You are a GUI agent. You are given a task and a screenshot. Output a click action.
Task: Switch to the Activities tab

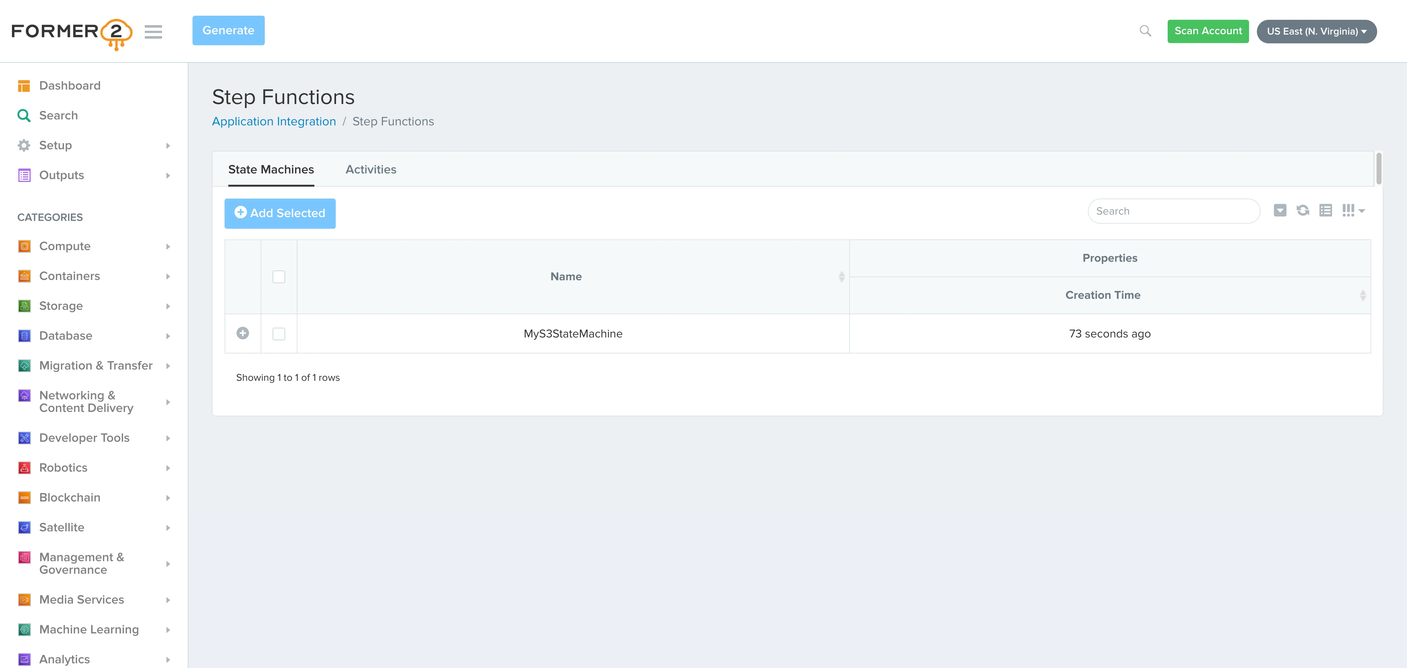371,169
